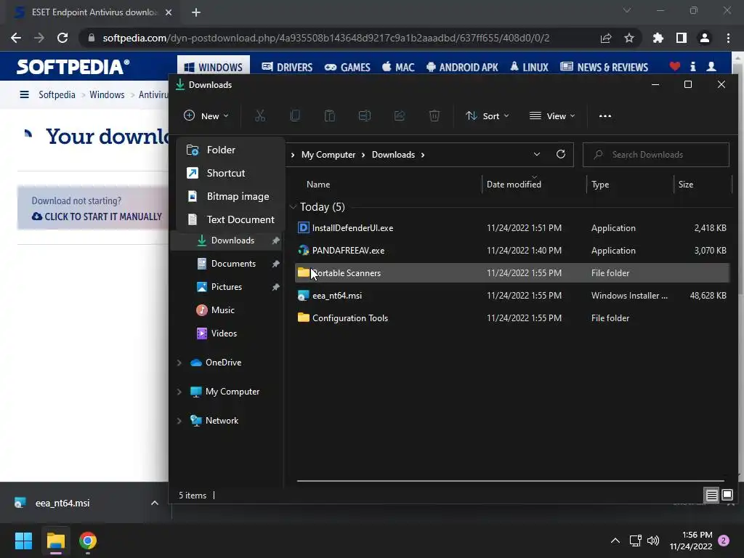The height and width of the screenshot is (558, 744).
Task: Collapse the Today (5) group
Action: coord(294,207)
